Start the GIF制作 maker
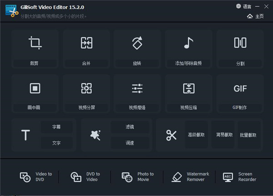The width and height of the screenshot is (273, 196). click(x=240, y=93)
